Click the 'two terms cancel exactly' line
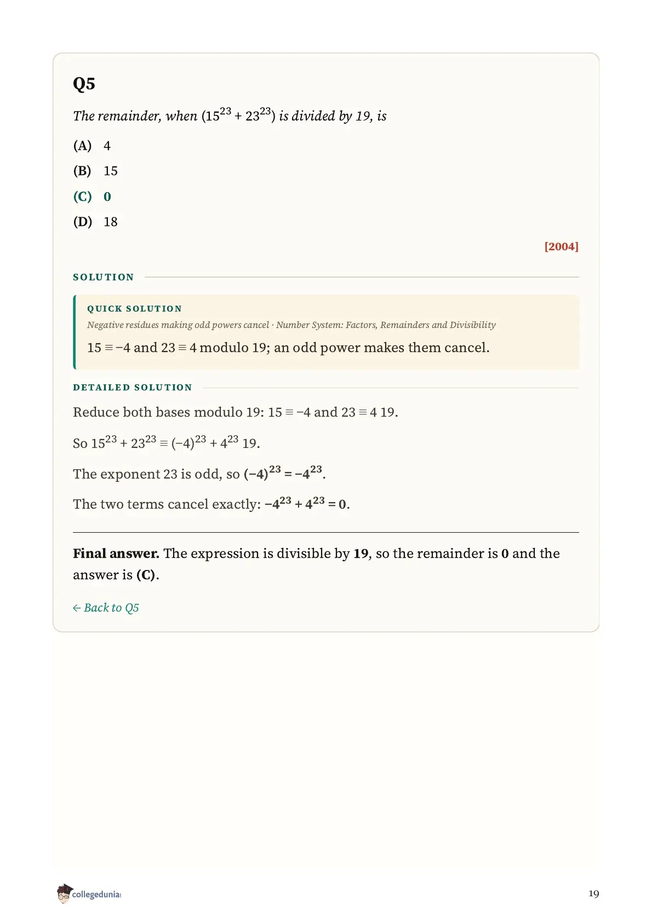 [x=211, y=503]
